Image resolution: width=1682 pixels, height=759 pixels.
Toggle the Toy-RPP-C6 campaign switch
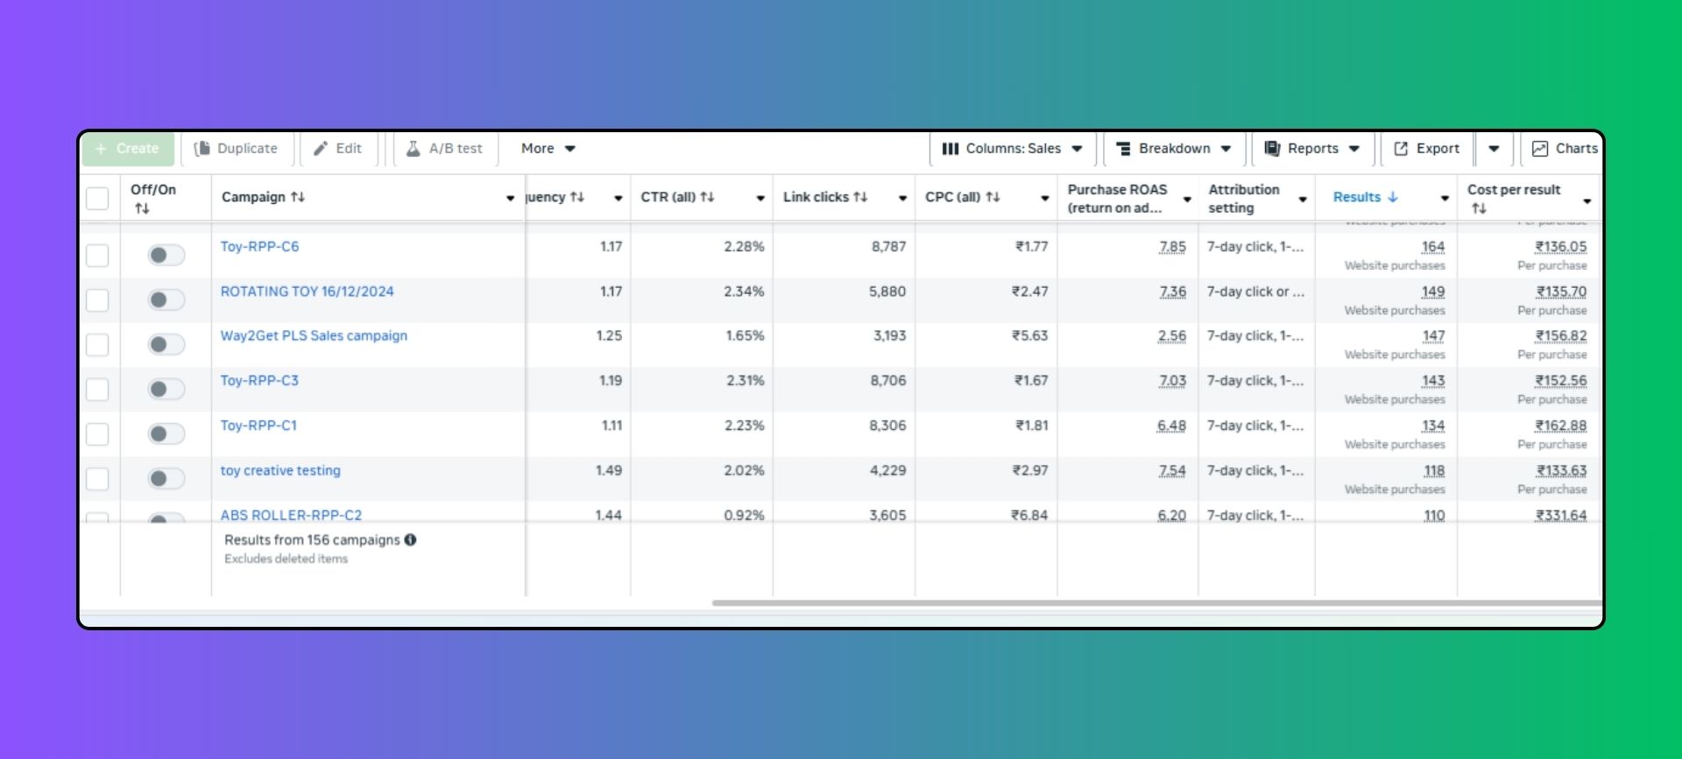coord(166,255)
